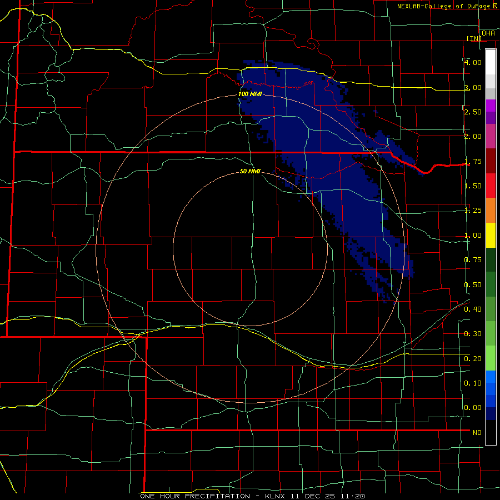
Task: Click the light blue 0.10 legend swatch
Action: click(x=491, y=377)
